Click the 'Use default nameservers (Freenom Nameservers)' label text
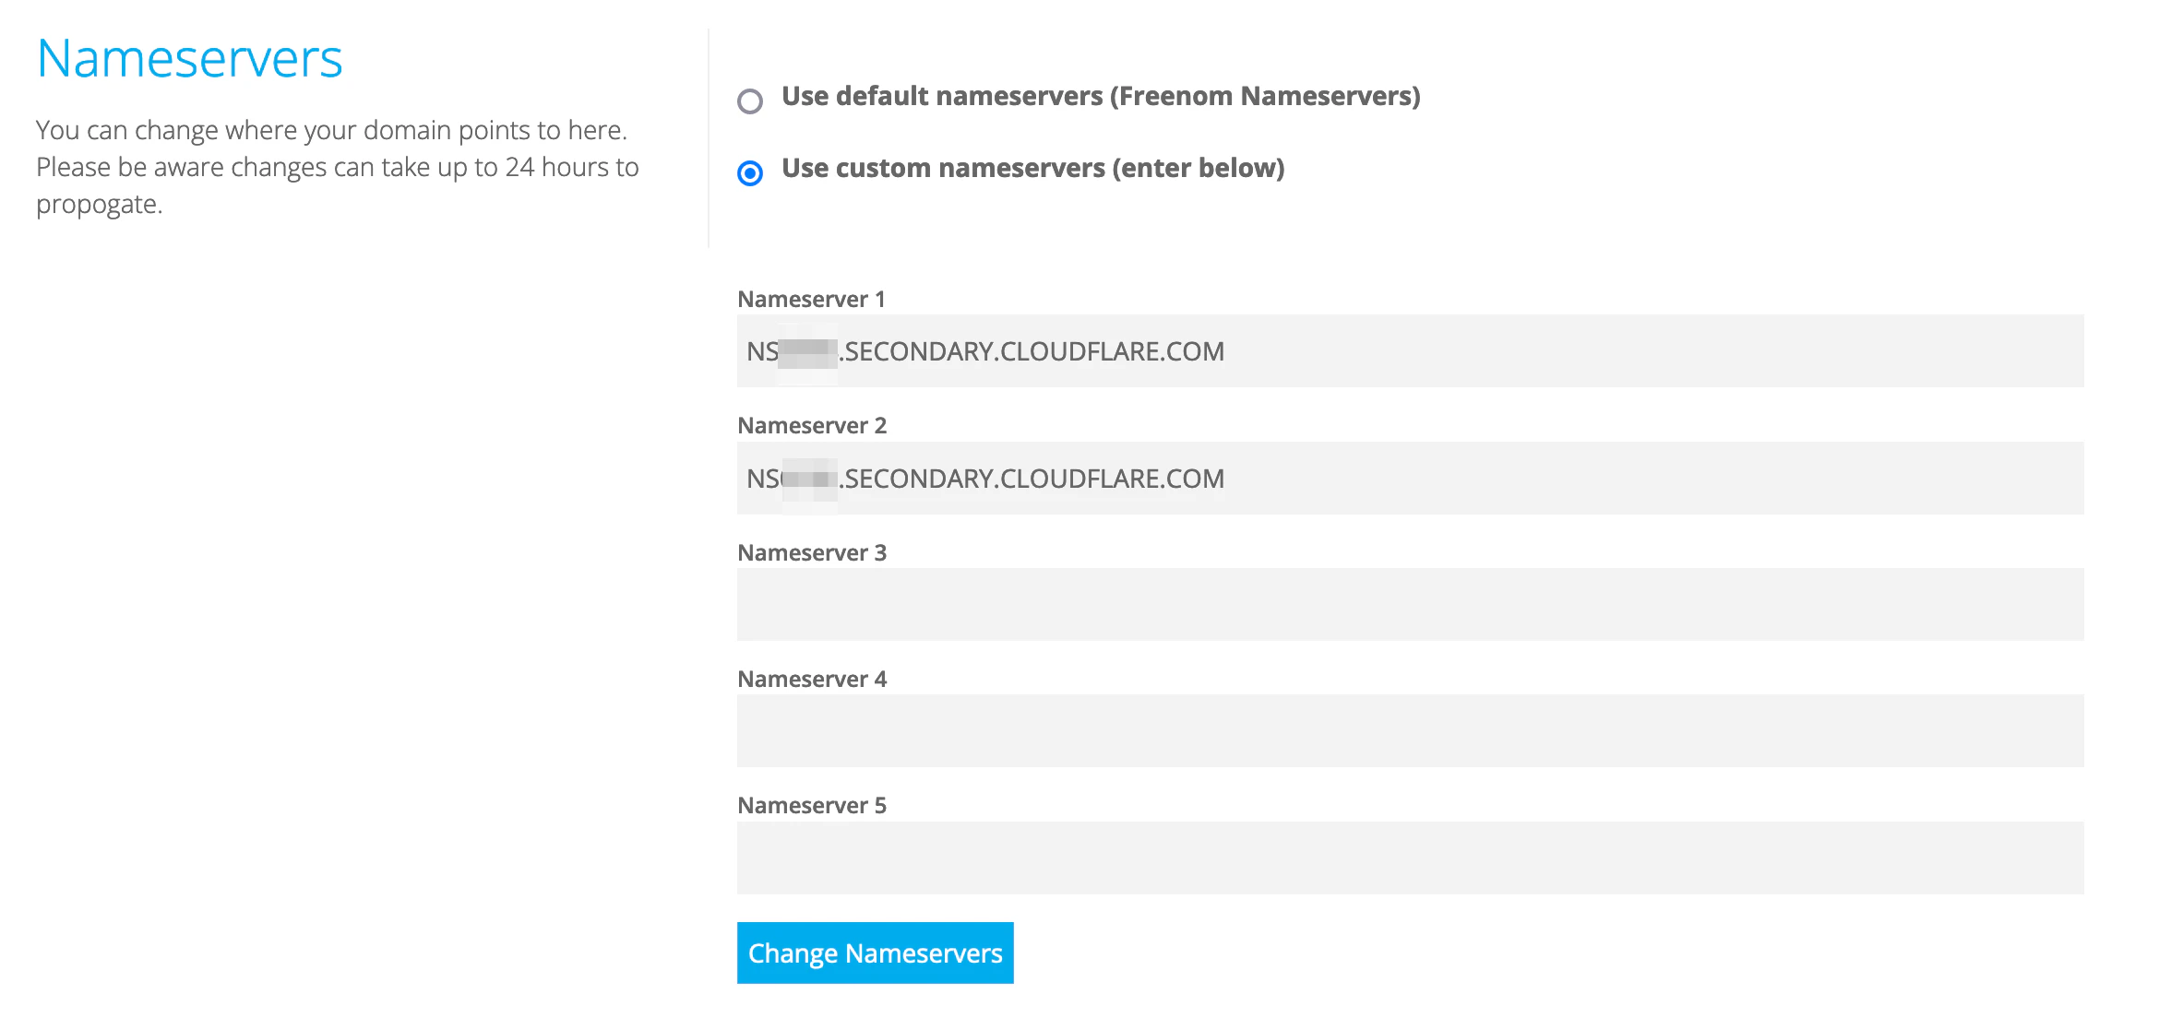 1100,96
